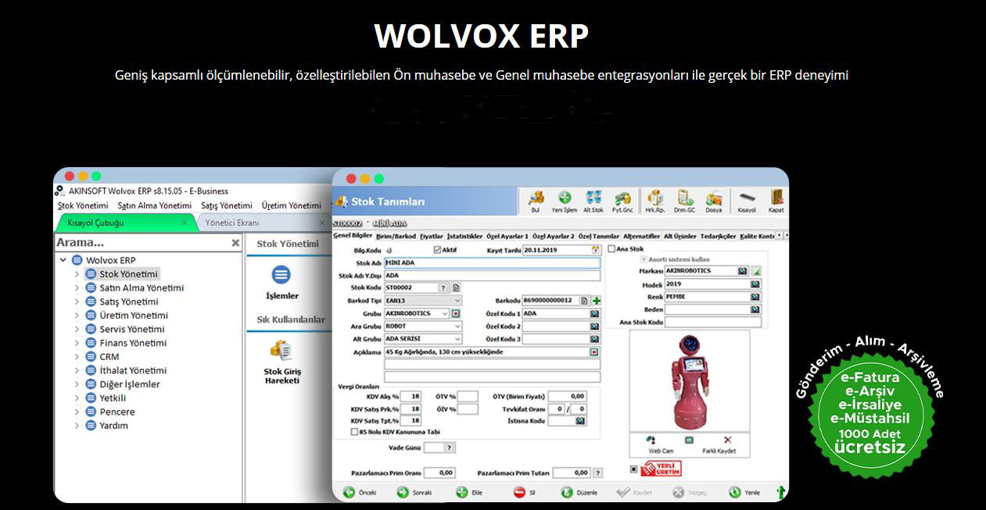
Task: Switch to the Fiyatlar tab
Action: (x=431, y=236)
